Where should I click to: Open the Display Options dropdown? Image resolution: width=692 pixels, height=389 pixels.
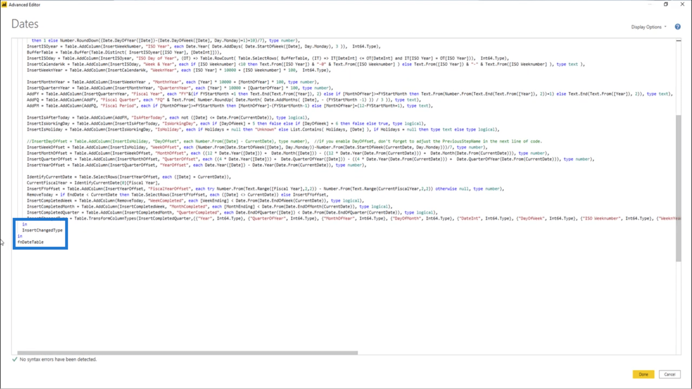(x=649, y=27)
